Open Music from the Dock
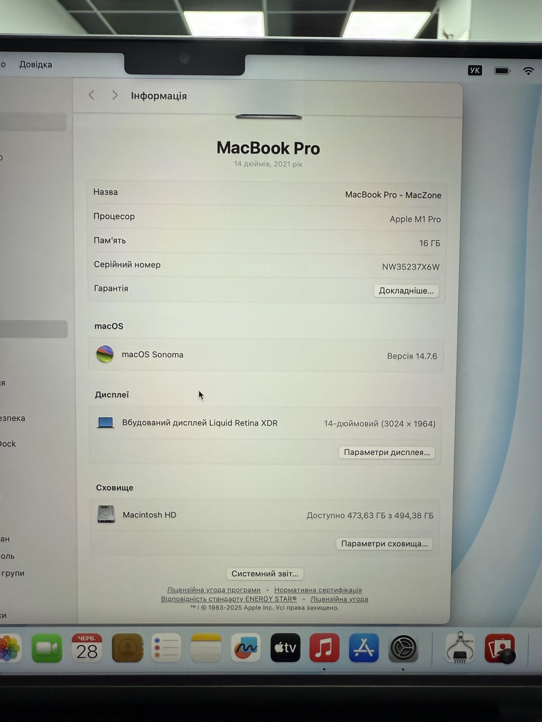The height and width of the screenshot is (722, 542). pos(324,648)
